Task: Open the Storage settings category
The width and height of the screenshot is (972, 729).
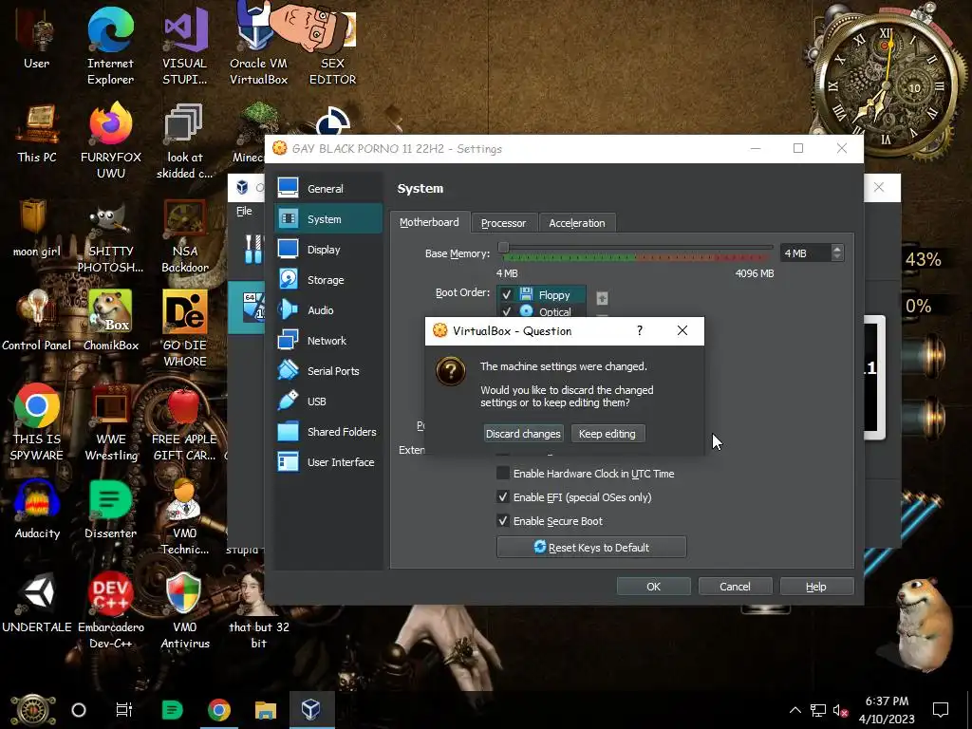Action: click(x=328, y=280)
